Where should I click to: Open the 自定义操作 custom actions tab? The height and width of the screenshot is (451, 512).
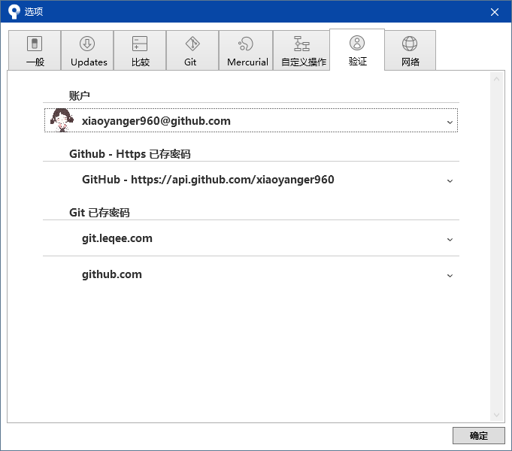[x=301, y=50]
